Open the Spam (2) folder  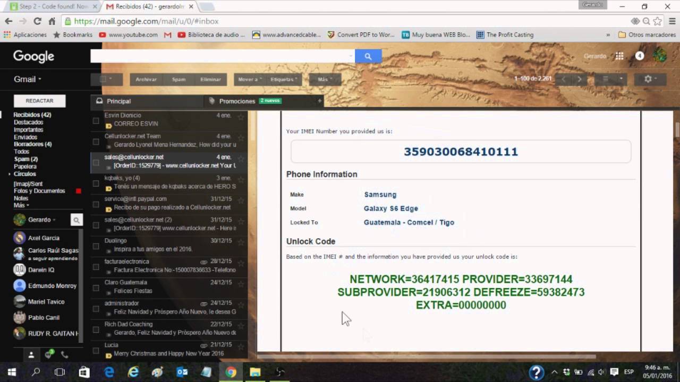25,159
